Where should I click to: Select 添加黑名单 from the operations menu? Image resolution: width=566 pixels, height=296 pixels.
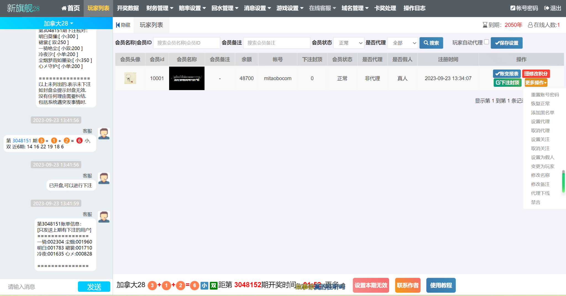coord(542,112)
